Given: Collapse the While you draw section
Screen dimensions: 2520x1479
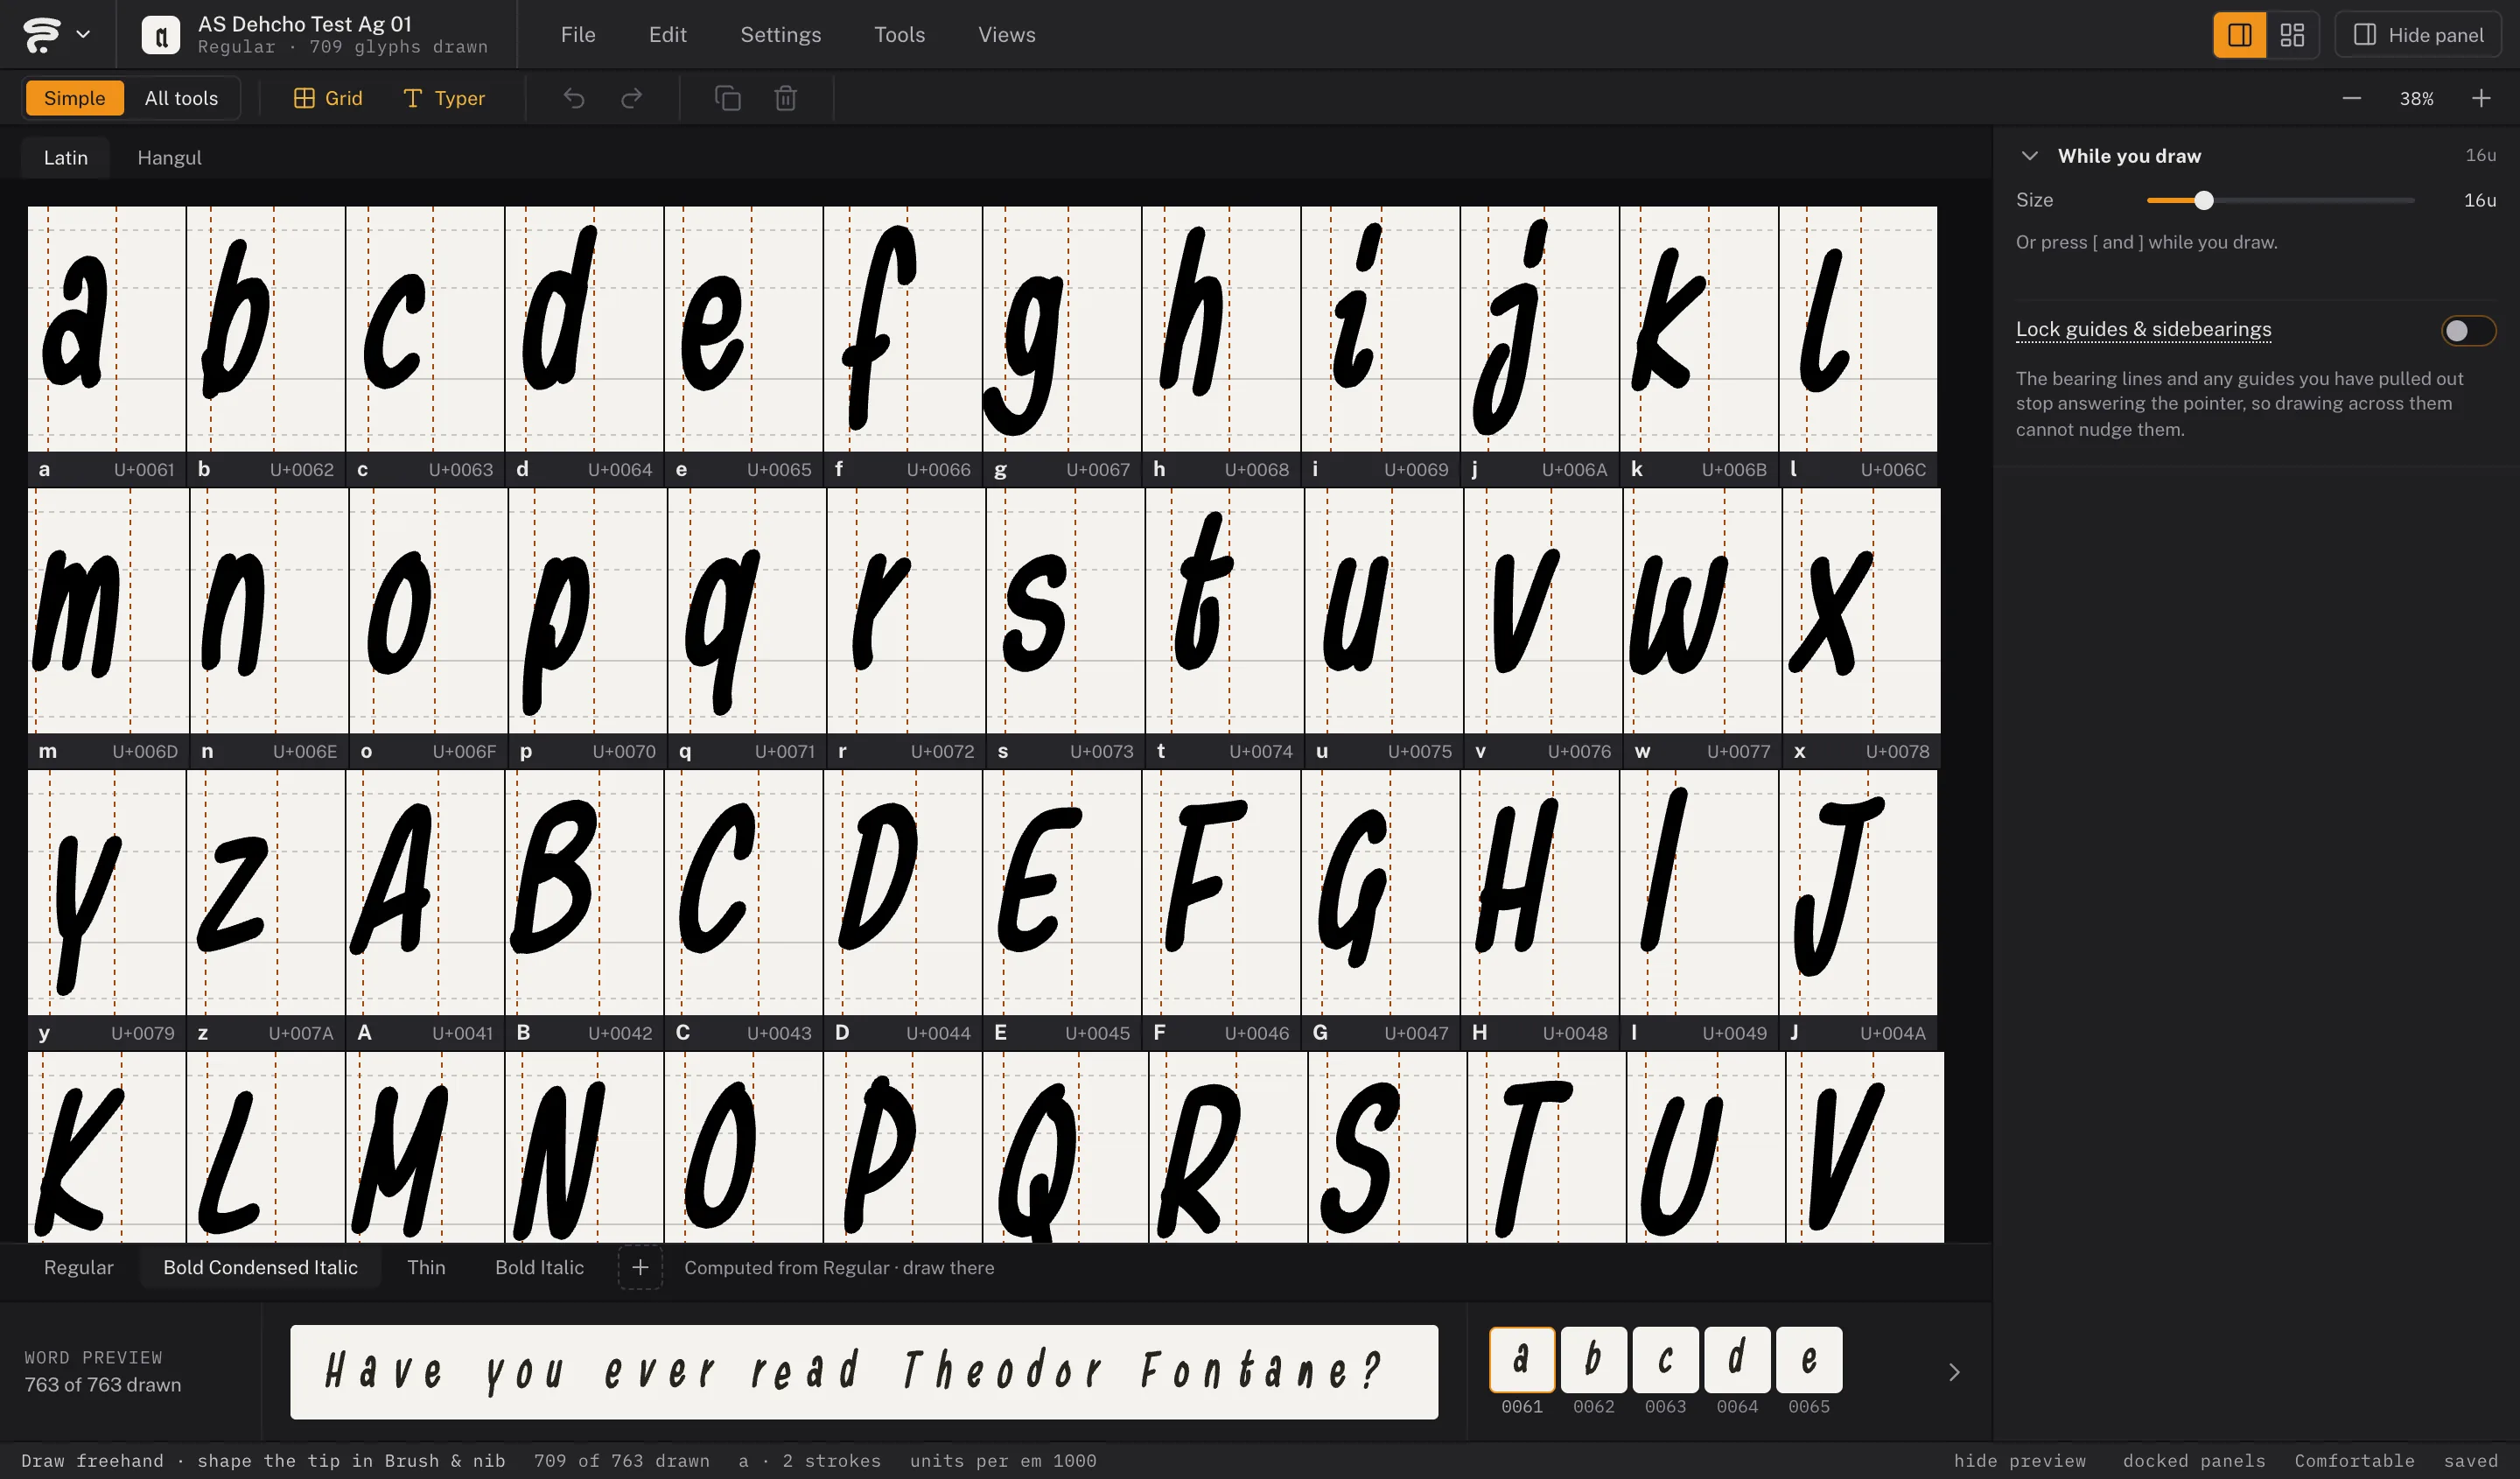Looking at the screenshot, I should pos(2029,156).
